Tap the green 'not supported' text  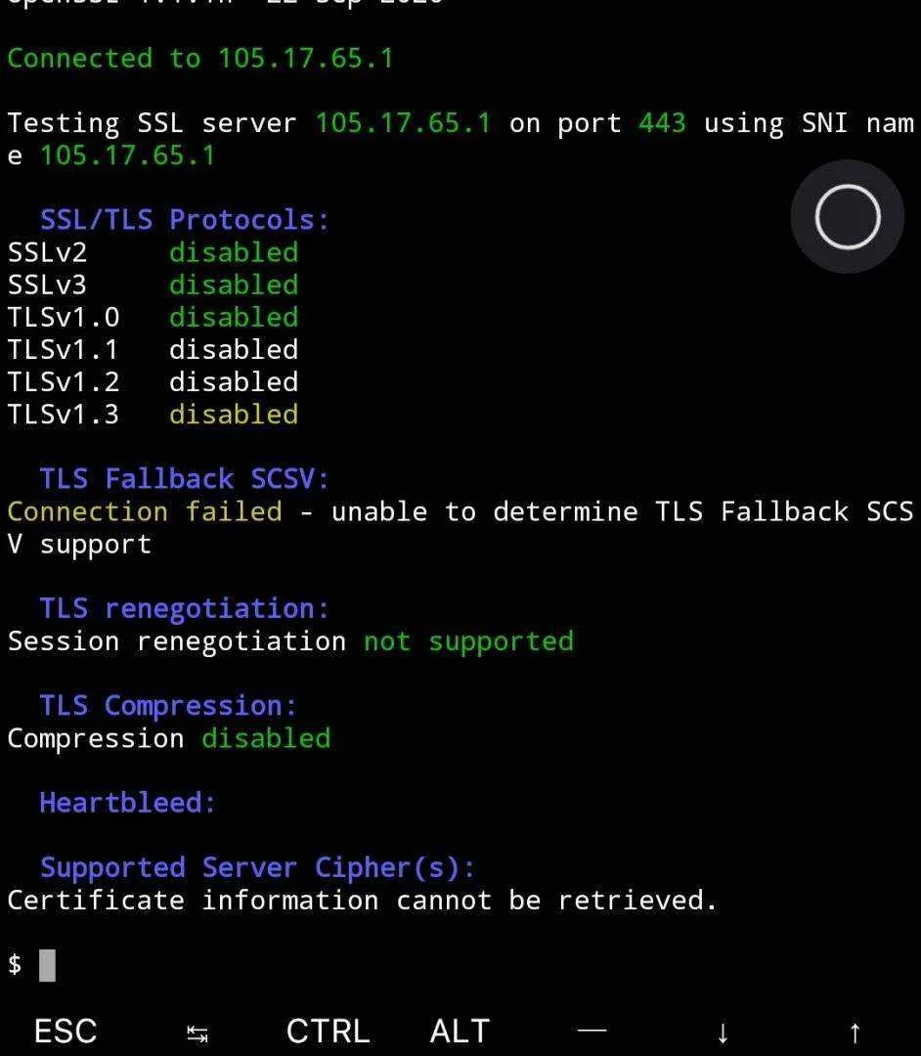pyautogui.click(x=468, y=641)
